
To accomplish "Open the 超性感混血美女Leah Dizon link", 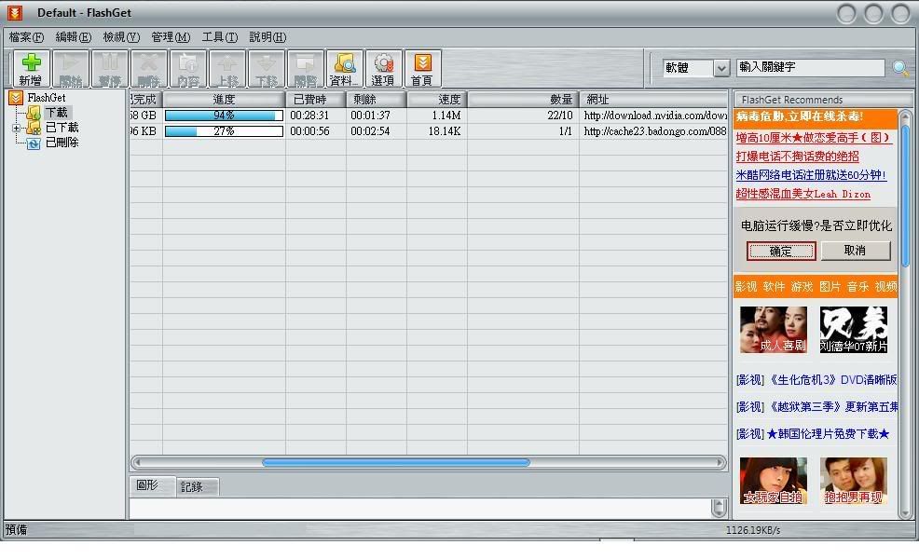I will (802, 194).
